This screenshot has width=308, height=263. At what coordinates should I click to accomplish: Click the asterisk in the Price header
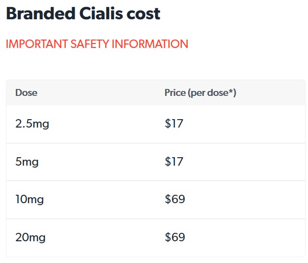pos(231,91)
